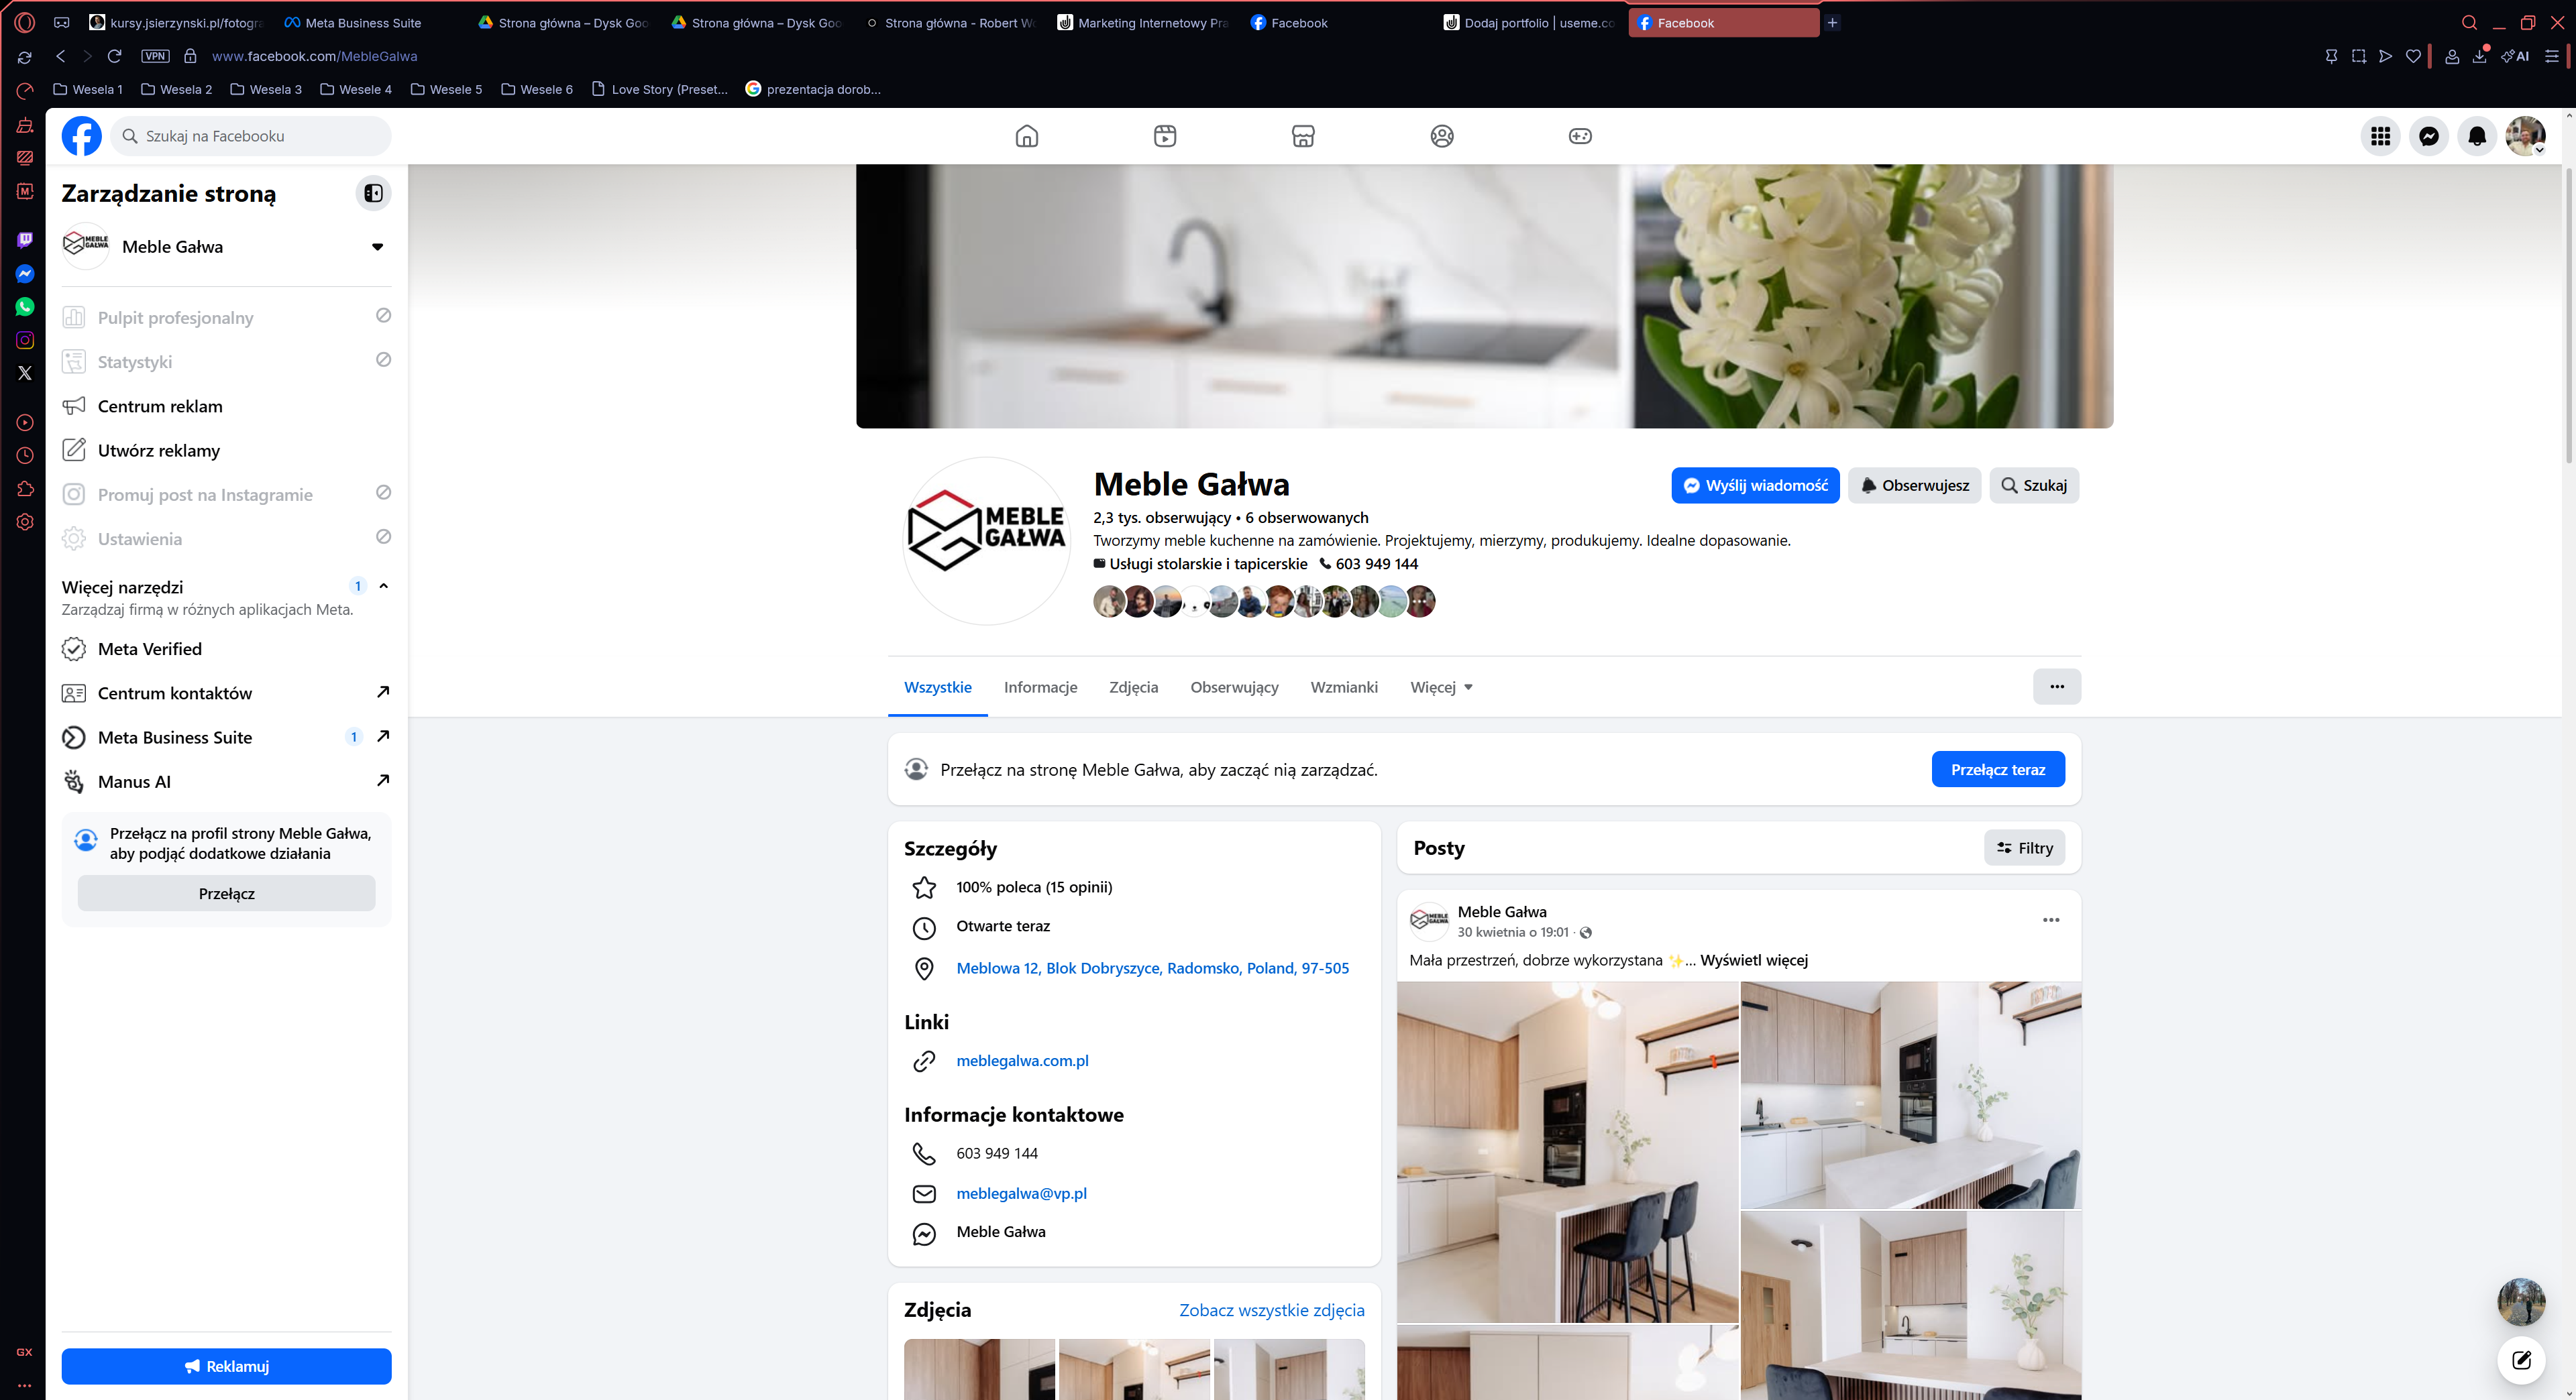Open Opera sidebar settings gear
The height and width of the screenshot is (1400, 2576).
pos(25,522)
